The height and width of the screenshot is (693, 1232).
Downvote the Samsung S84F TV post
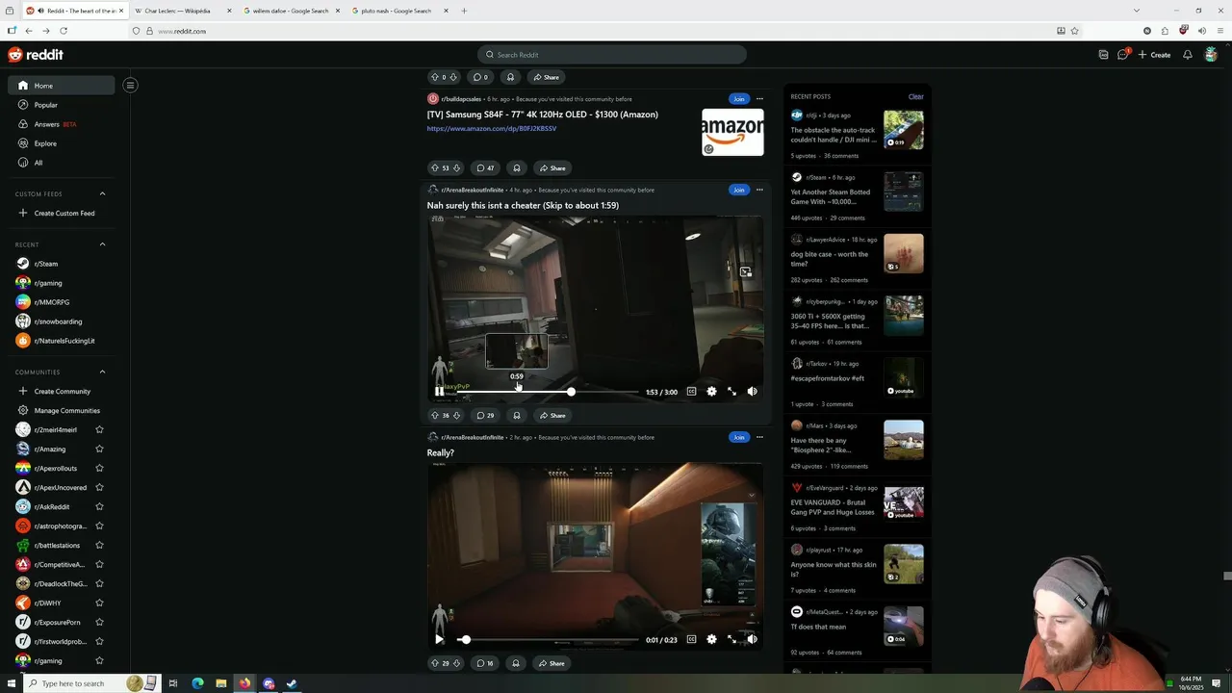pos(456,168)
